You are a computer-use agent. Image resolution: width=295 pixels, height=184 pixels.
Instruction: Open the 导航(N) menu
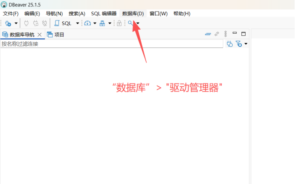pyautogui.click(x=55, y=14)
